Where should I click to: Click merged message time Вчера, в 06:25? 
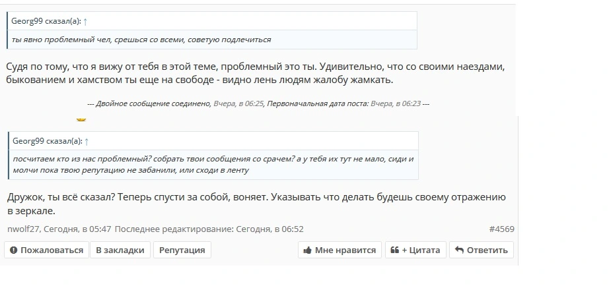238,104
